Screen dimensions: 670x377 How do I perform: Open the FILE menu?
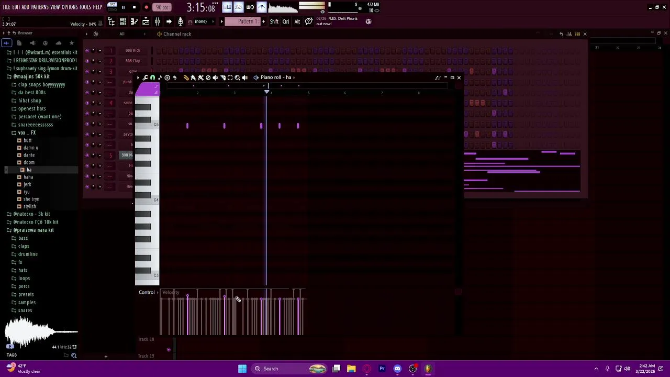coord(6,7)
